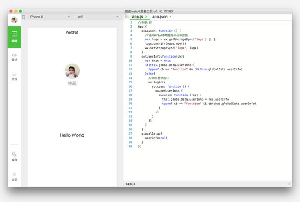
Task: Open the 项目 (Project) sidebar panel
Action: [14, 77]
